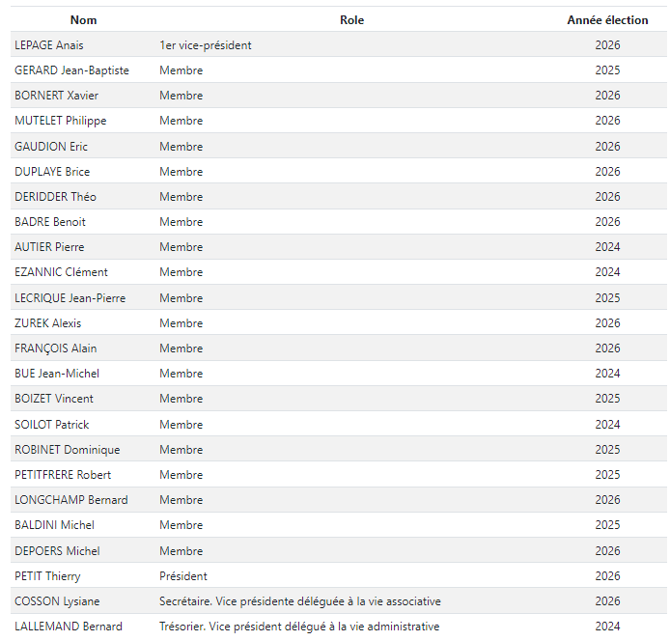The height and width of the screenshot is (641, 670).
Task: Select the MUTELET Philippe row name
Action: coord(60,121)
